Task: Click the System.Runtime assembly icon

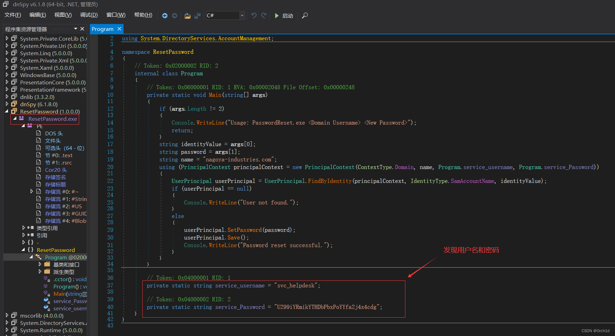Action: (x=14, y=330)
